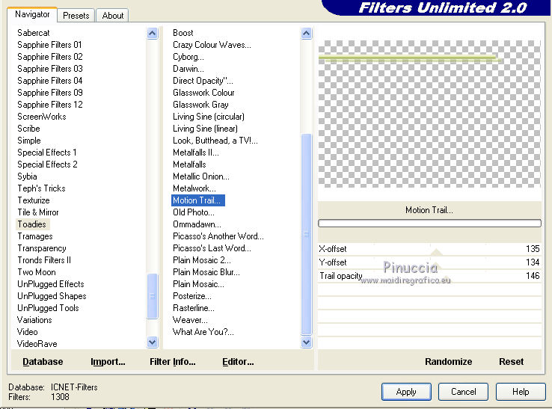The width and height of the screenshot is (552, 409).
Task: Choose Glasswork Colour filter
Action: click(203, 93)
